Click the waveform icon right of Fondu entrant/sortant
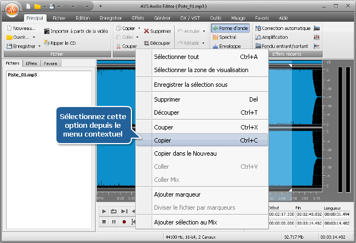Viewport: 356px width, 243px height. pos(317,46)
